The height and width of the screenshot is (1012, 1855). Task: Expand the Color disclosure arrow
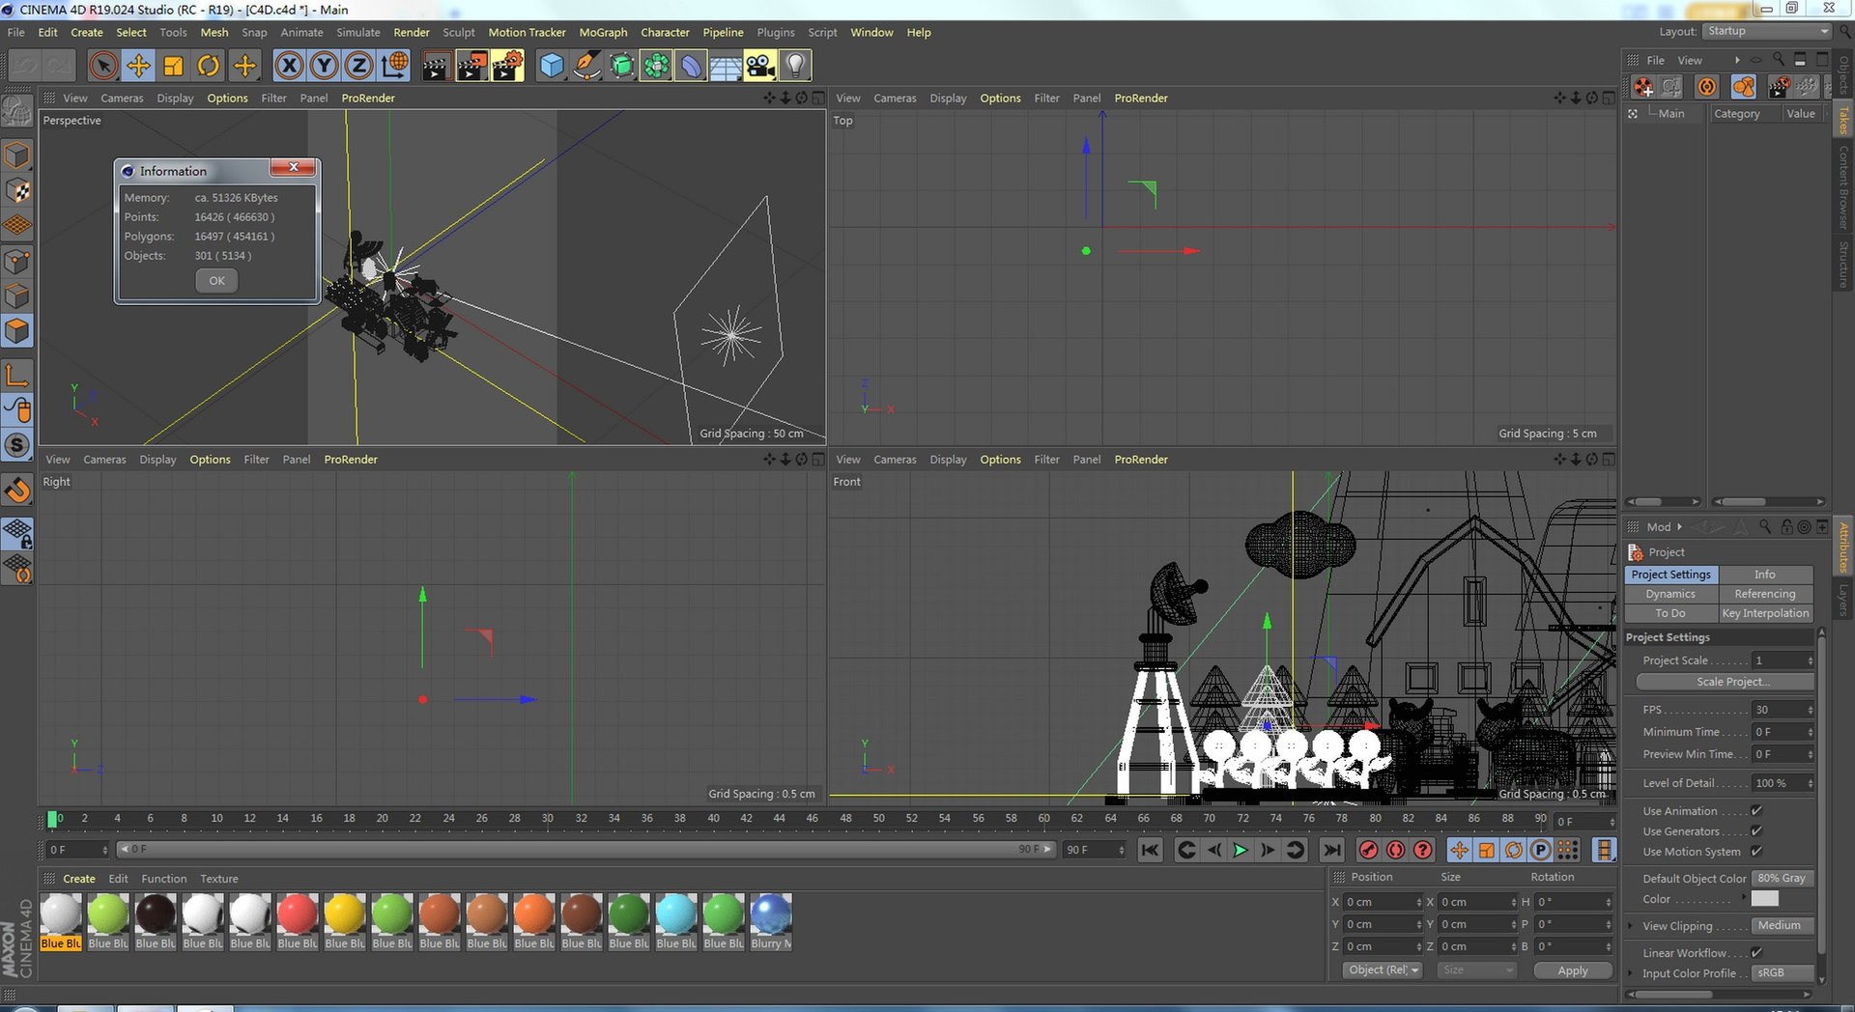[1745, 898]
